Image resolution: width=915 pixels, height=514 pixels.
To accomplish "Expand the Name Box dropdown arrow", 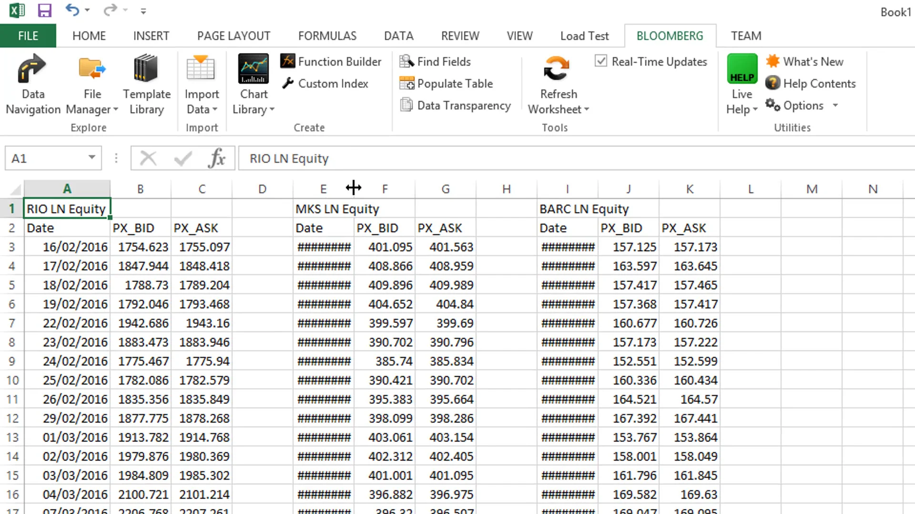I will [91, 158].
